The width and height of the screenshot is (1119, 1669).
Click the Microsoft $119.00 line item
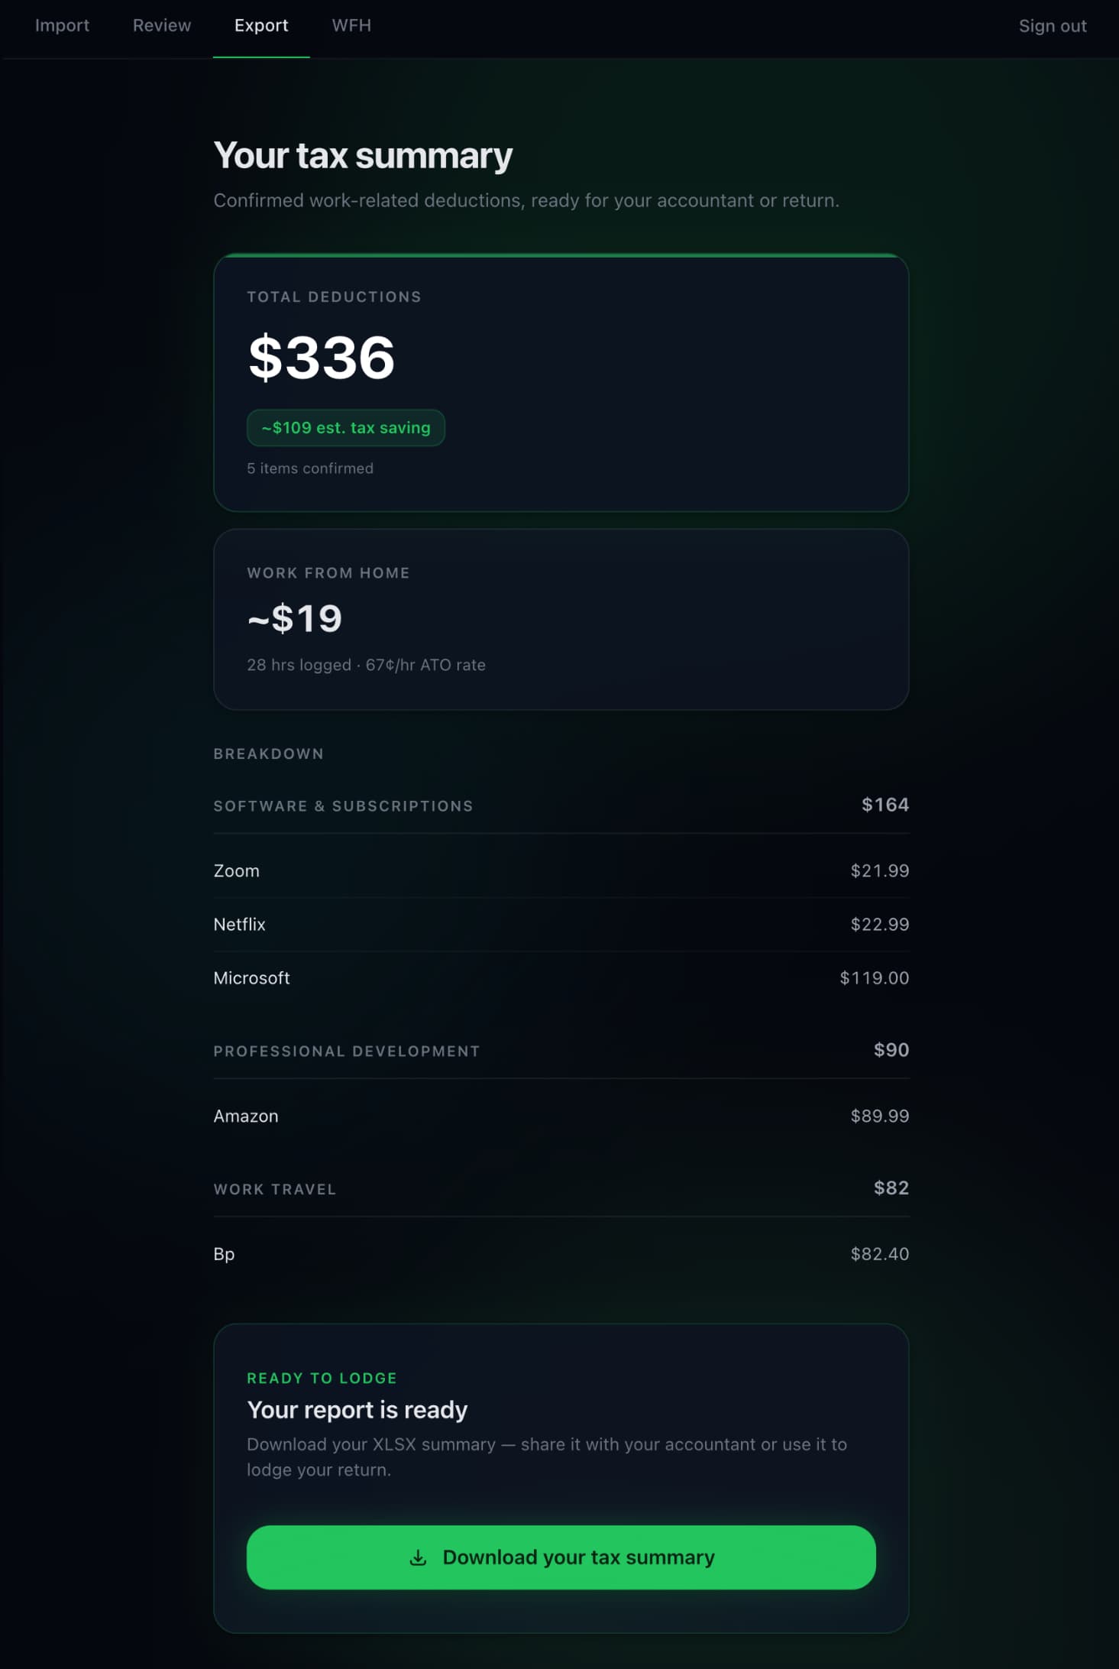click(x=561, y=977)
